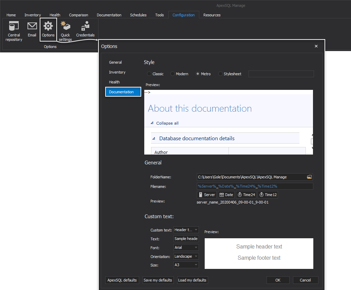Click the Sample header Text field
351x290 pixels.
pos(186,239)
